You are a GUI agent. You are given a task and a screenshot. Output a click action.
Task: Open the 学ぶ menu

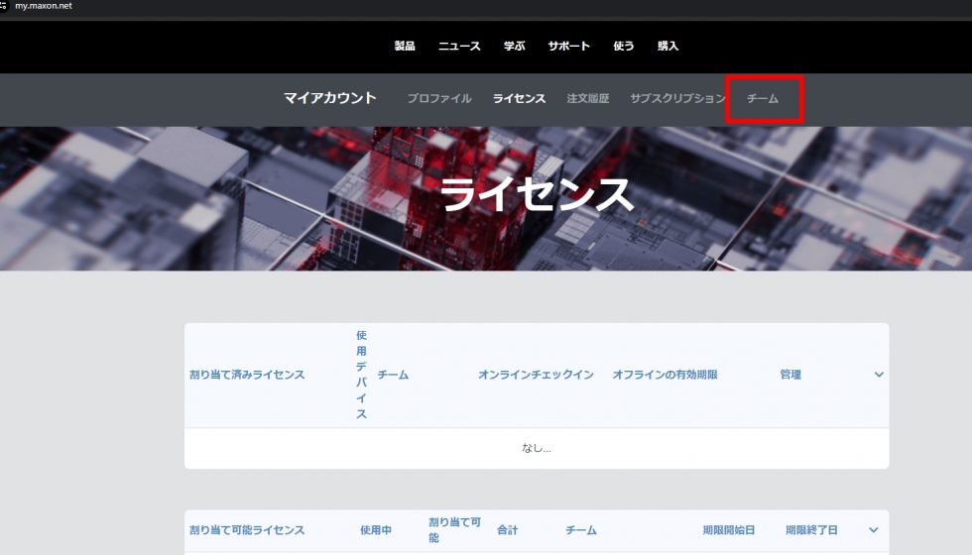coord(514,46)
